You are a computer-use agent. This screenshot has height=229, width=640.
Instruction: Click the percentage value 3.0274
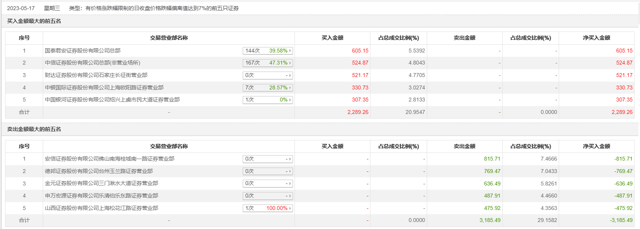(417, 87)
